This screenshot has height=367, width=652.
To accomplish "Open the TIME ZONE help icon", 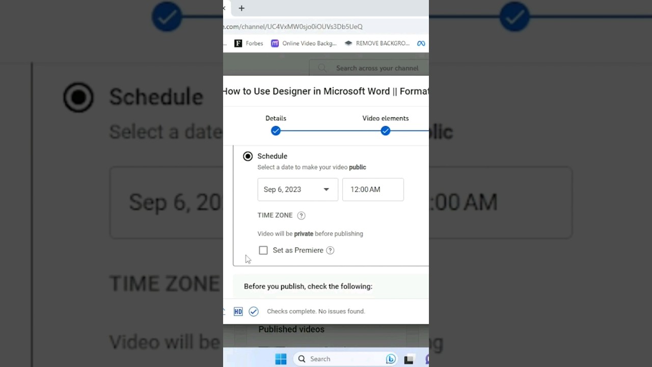I will click(x=301, y=216).
